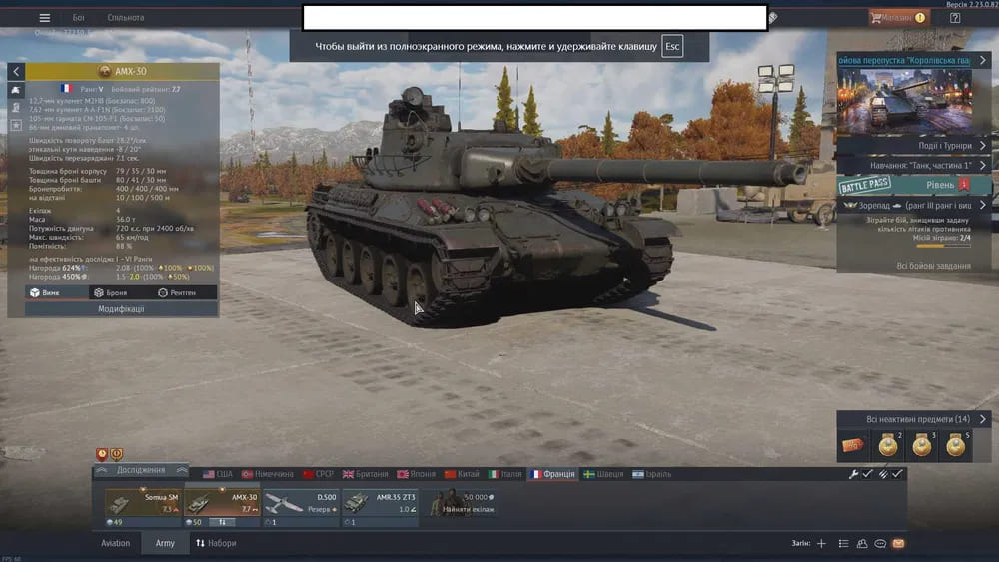Select the Somua SM vehicle slot

point(144,503)
